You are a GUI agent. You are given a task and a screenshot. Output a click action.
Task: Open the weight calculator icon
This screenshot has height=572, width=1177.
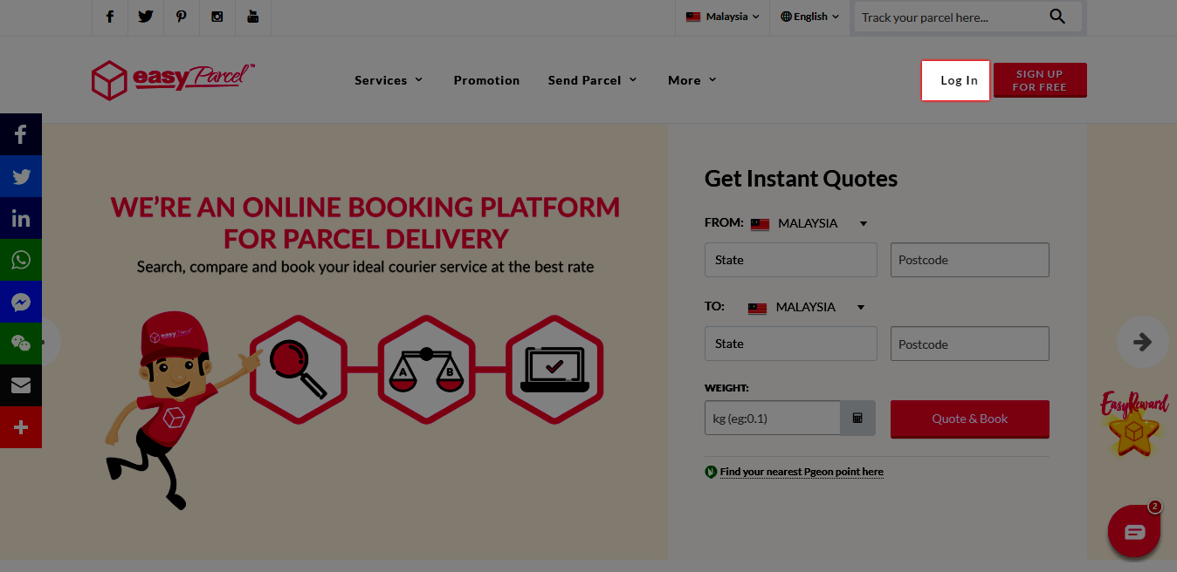[857, 418]
